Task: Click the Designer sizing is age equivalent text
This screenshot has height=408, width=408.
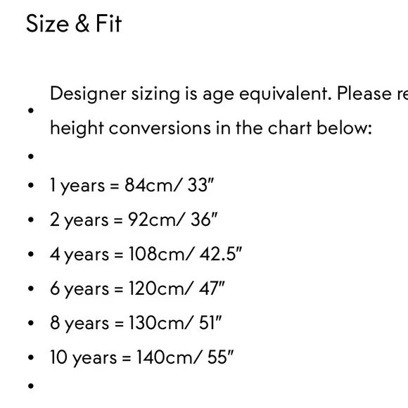Action: coord(191,94)
